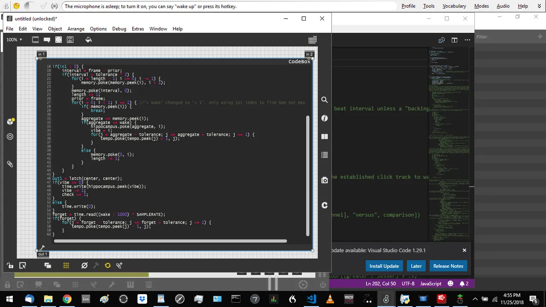The width and height of the screenshot is (546, 307).
Task: Click the new object toolbar icon
Action: [x=35, y=40]
